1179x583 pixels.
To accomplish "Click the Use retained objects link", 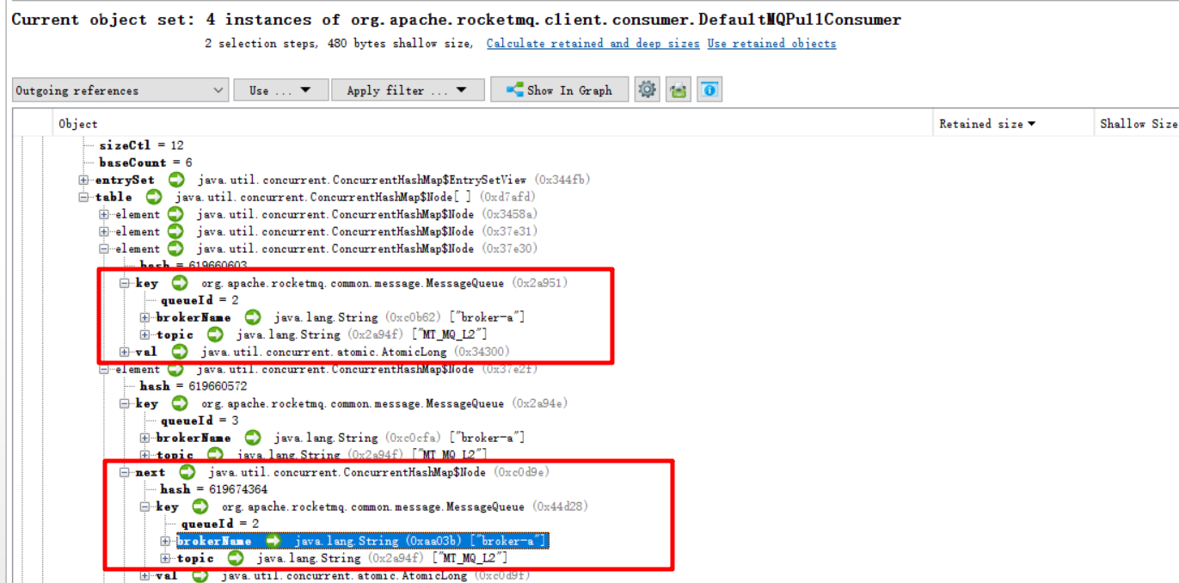I will [771, 43].
